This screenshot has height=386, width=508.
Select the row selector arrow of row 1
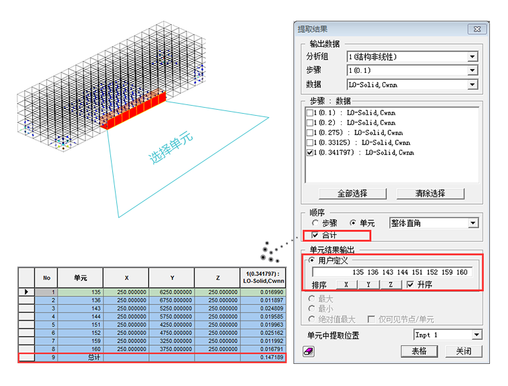(26, 292)
